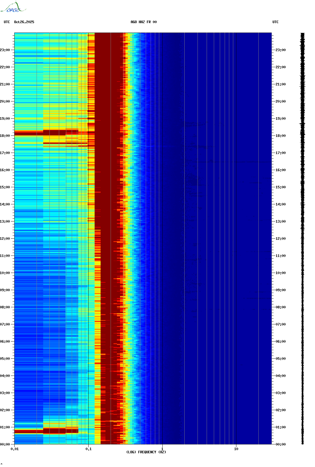
Task: Click the (LOG) FREQUENCY (HZ) axis title
Action: coord(146,452)
